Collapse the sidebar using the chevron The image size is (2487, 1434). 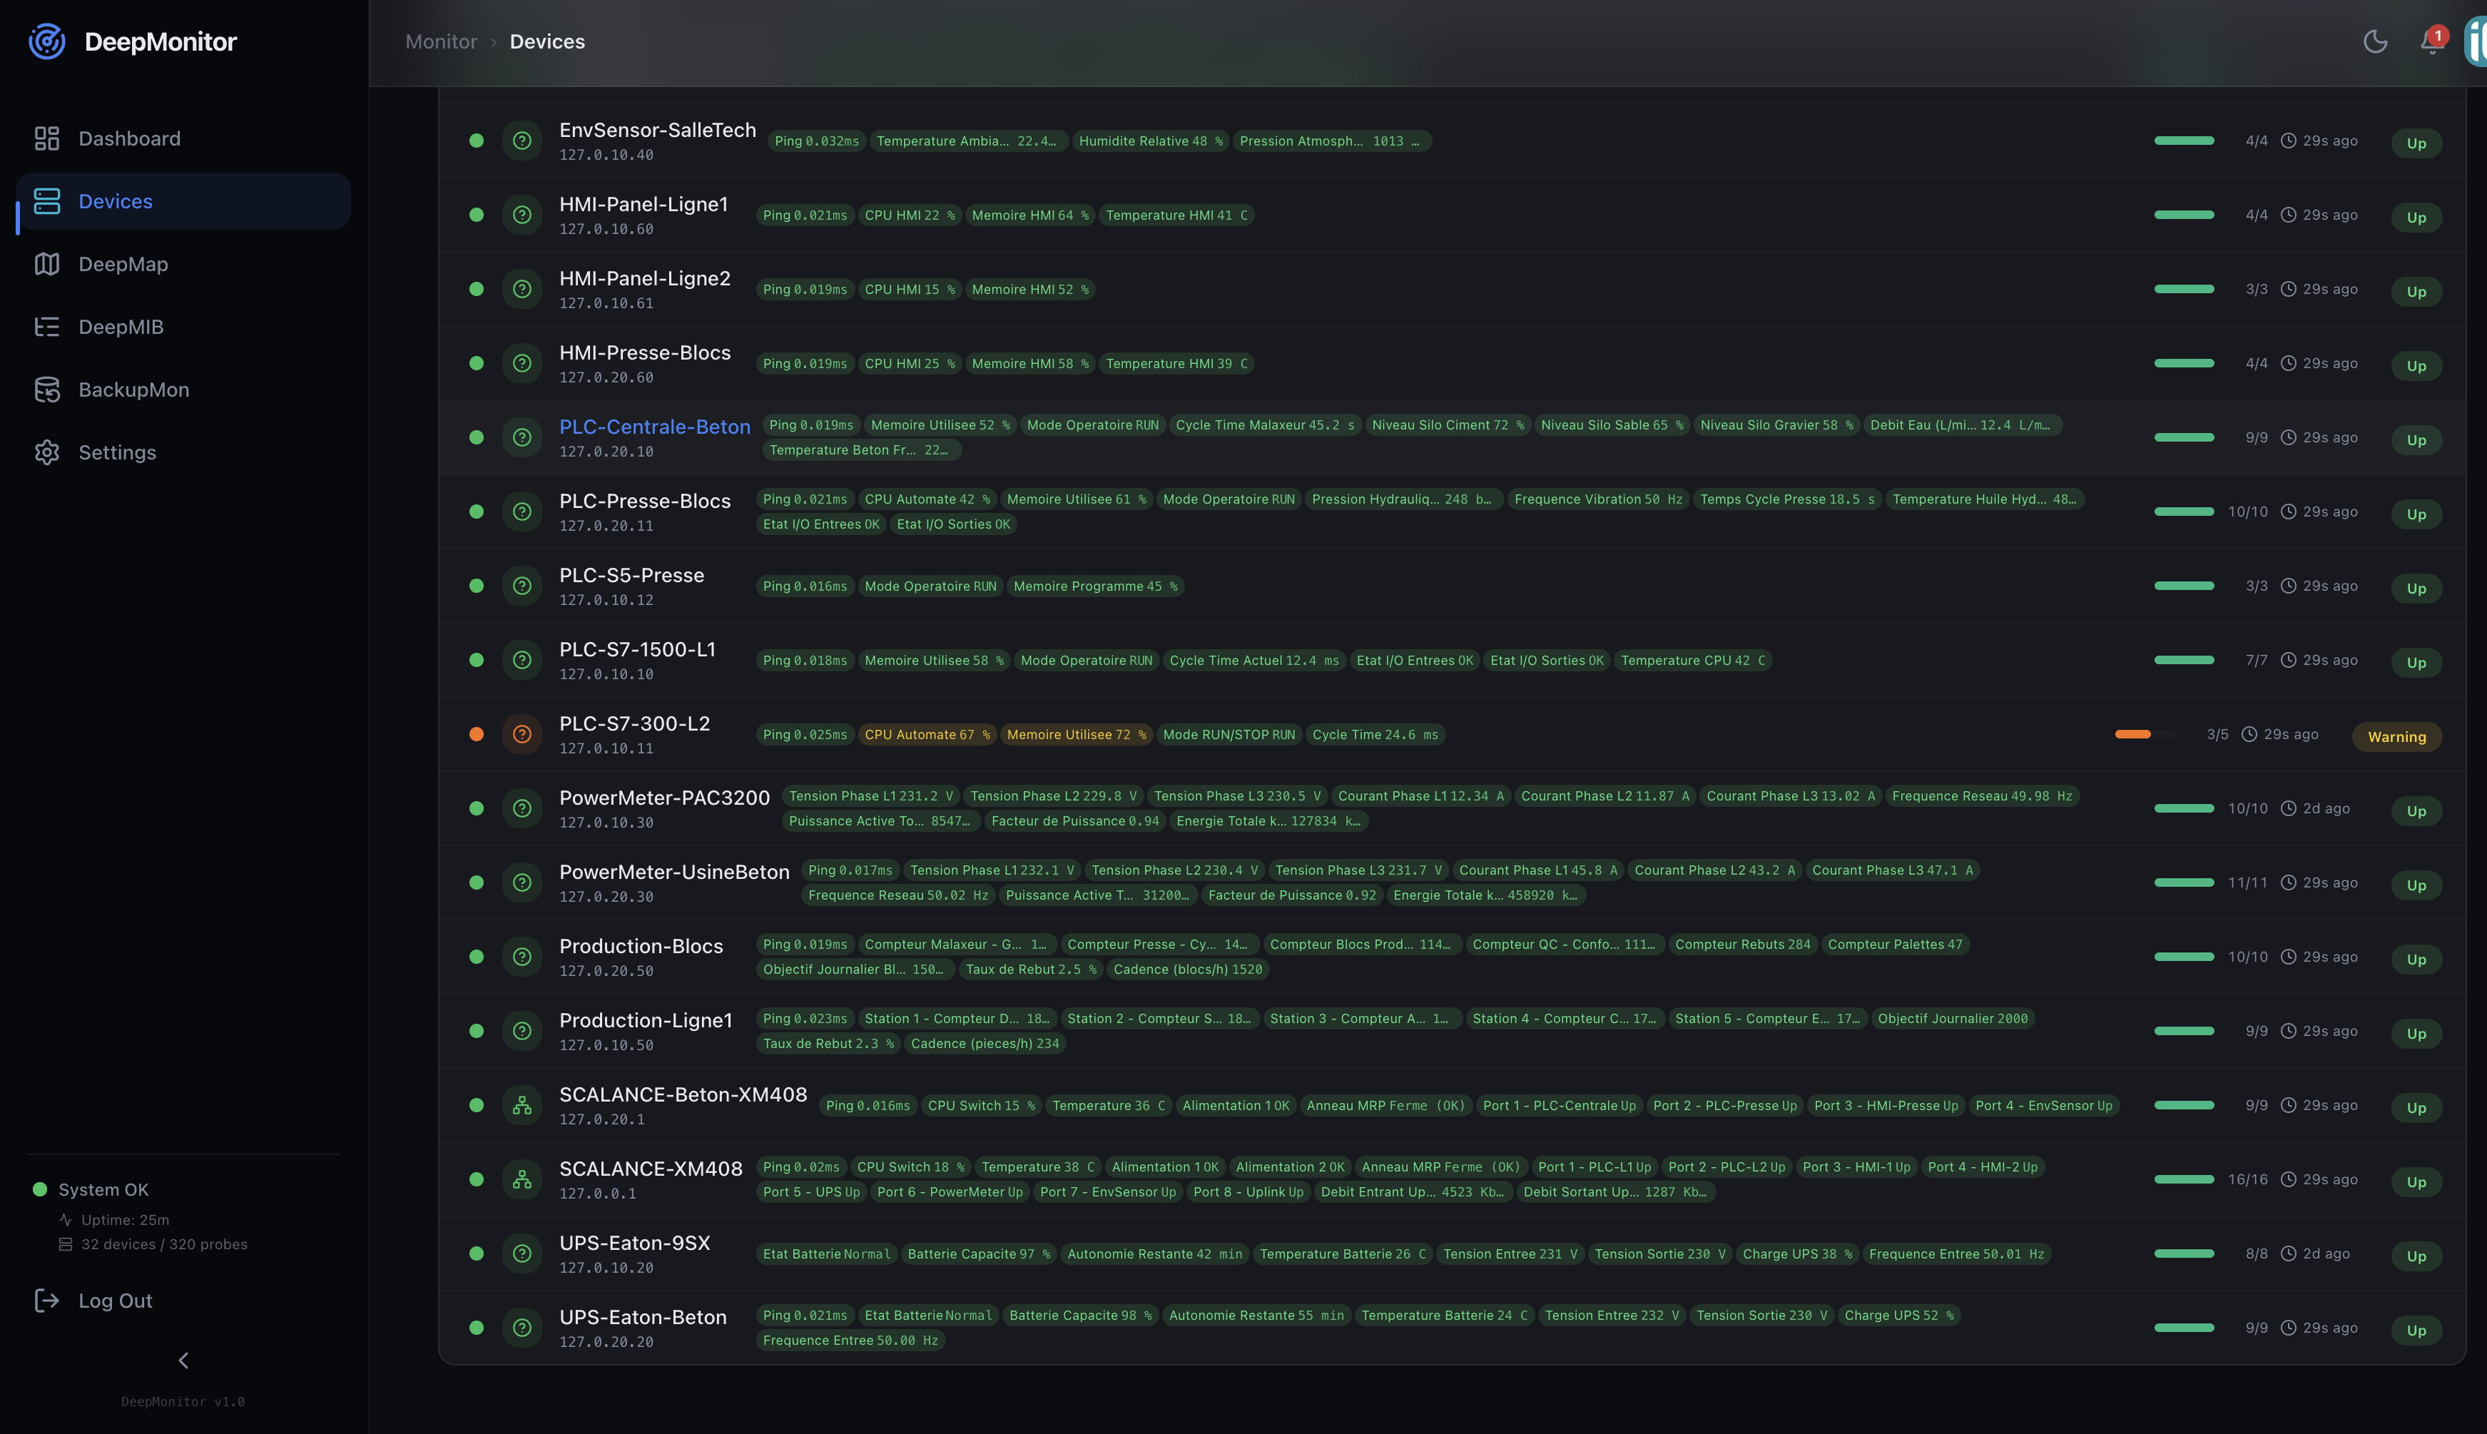tap(183, 1360)
